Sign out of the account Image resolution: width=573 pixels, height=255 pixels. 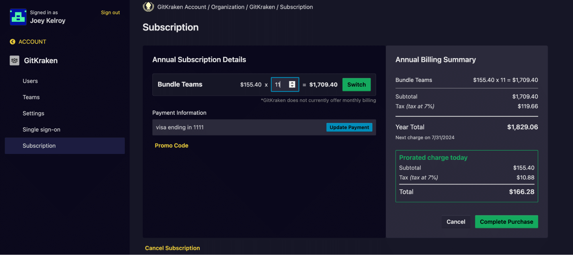[x=110, y=13]
